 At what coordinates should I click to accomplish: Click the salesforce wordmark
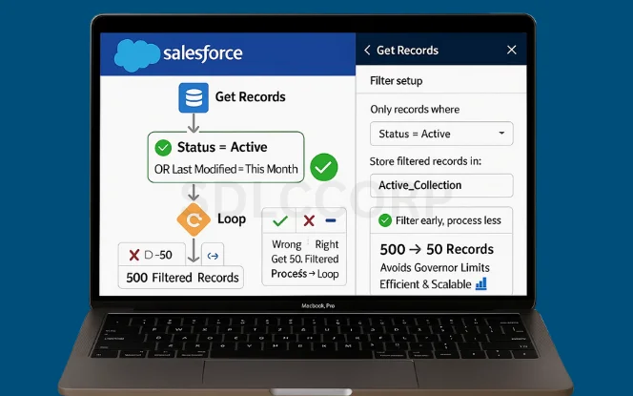pos(203,53)
